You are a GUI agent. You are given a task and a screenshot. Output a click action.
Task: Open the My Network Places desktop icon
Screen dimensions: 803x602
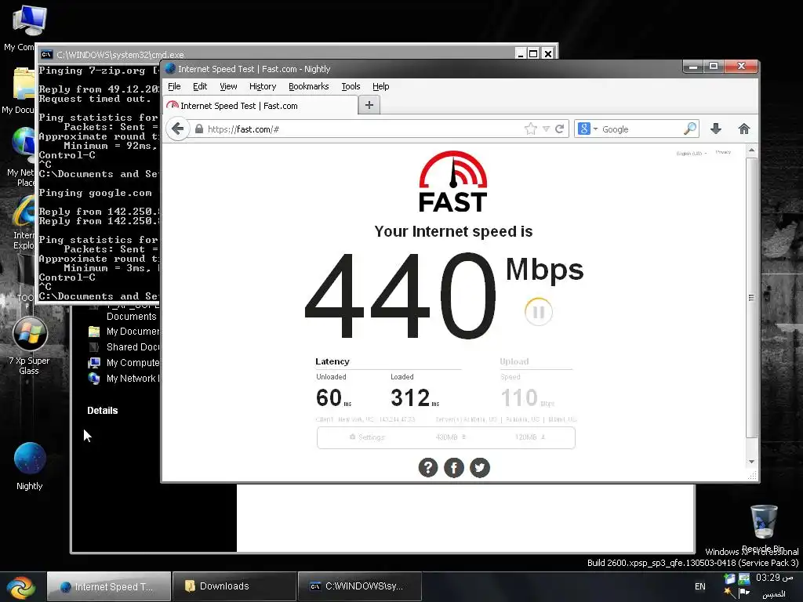[23, 156]
